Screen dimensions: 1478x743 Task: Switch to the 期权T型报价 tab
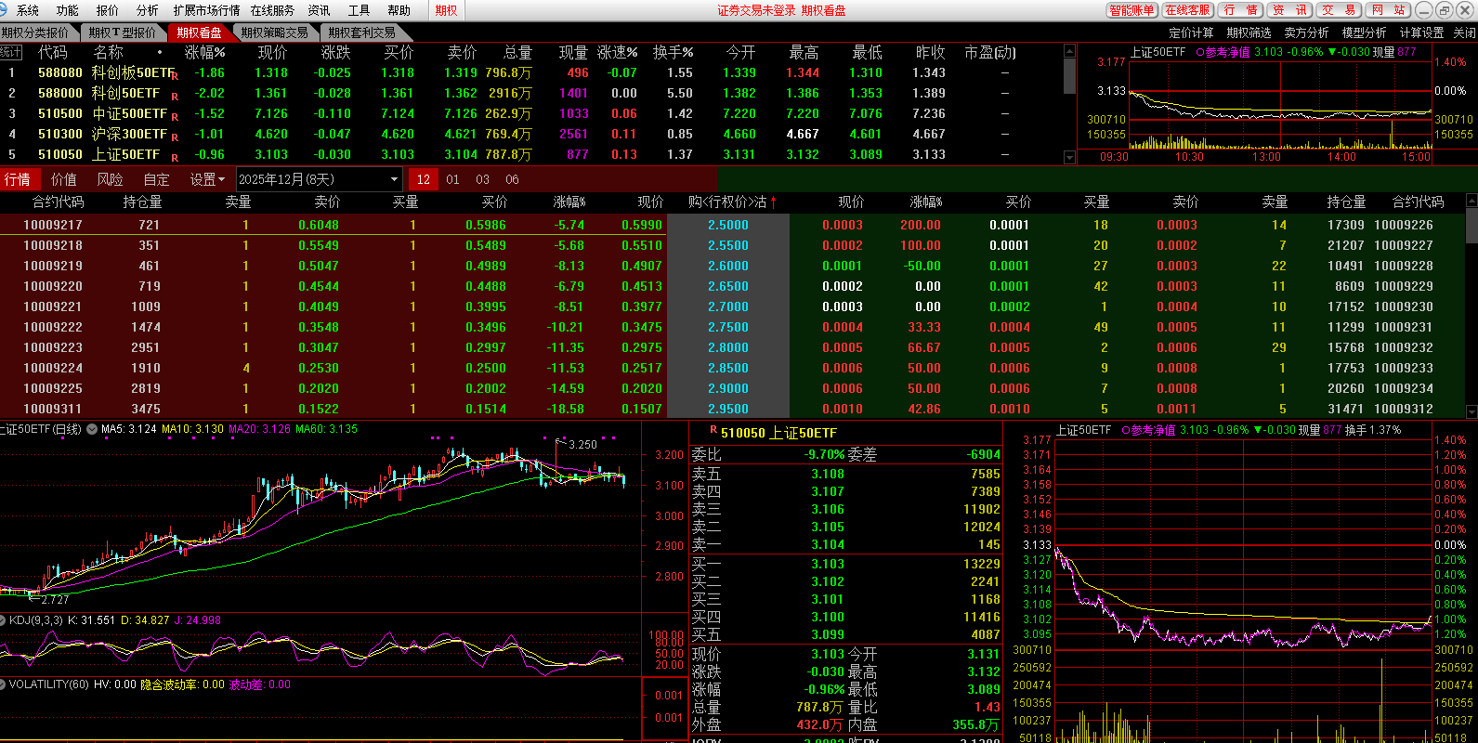(123, 33)
